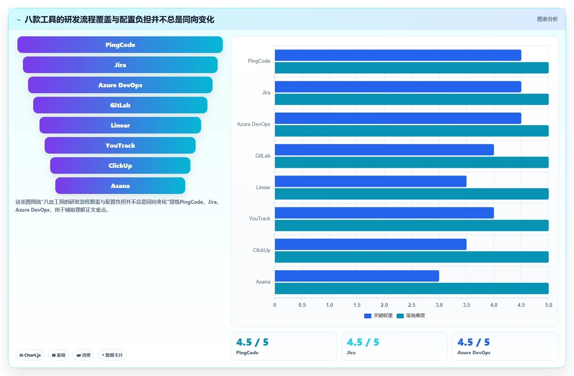Viewport: 574px width, 376px height.
Task: Click the 图表分析 label in header
Action: (x=547, y=19)
